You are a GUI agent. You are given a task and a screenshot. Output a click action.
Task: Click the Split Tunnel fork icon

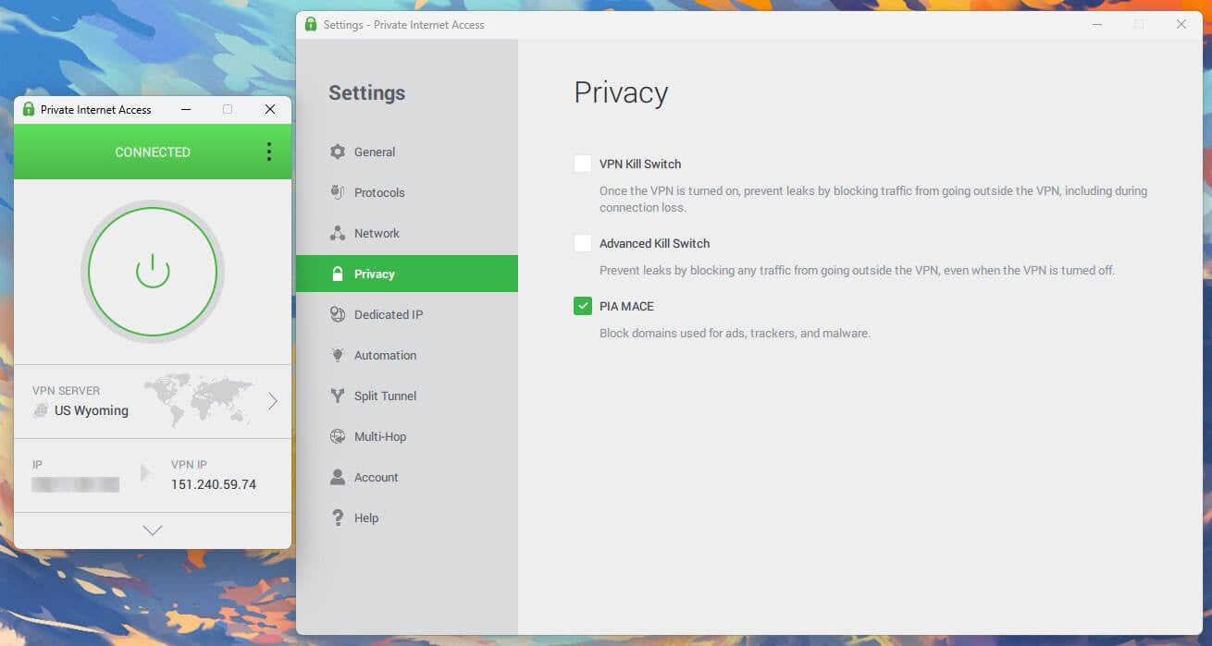338,396
